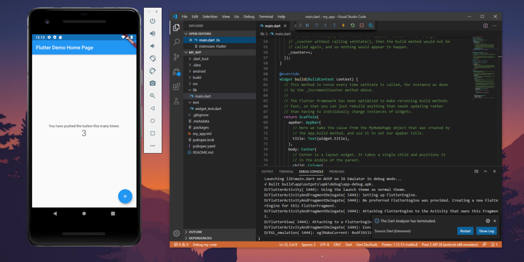Click the CRLF line ending status item
The height and width of the screenshot is (262, 524).
pyautogui.click(x=337, y=245)
